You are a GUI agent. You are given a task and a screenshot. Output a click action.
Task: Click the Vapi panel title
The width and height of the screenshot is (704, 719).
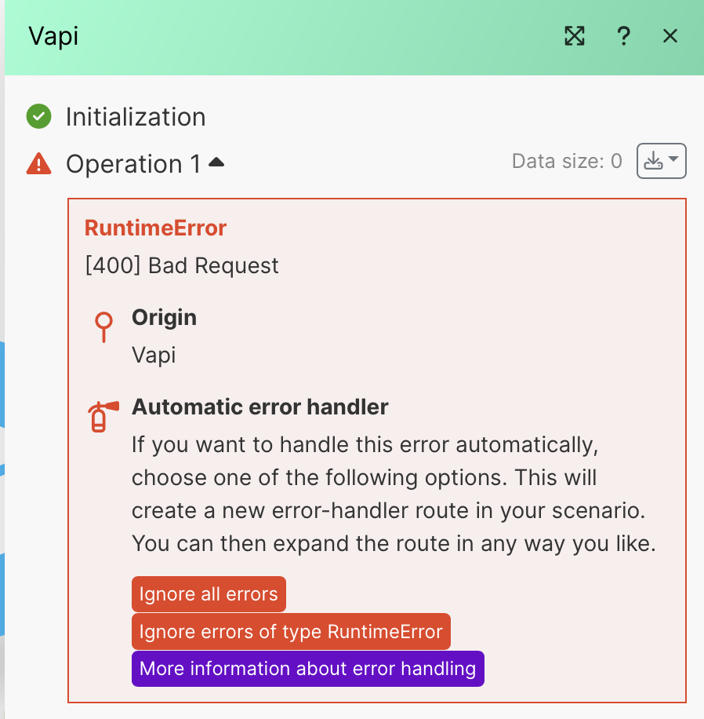coord(53,36)
